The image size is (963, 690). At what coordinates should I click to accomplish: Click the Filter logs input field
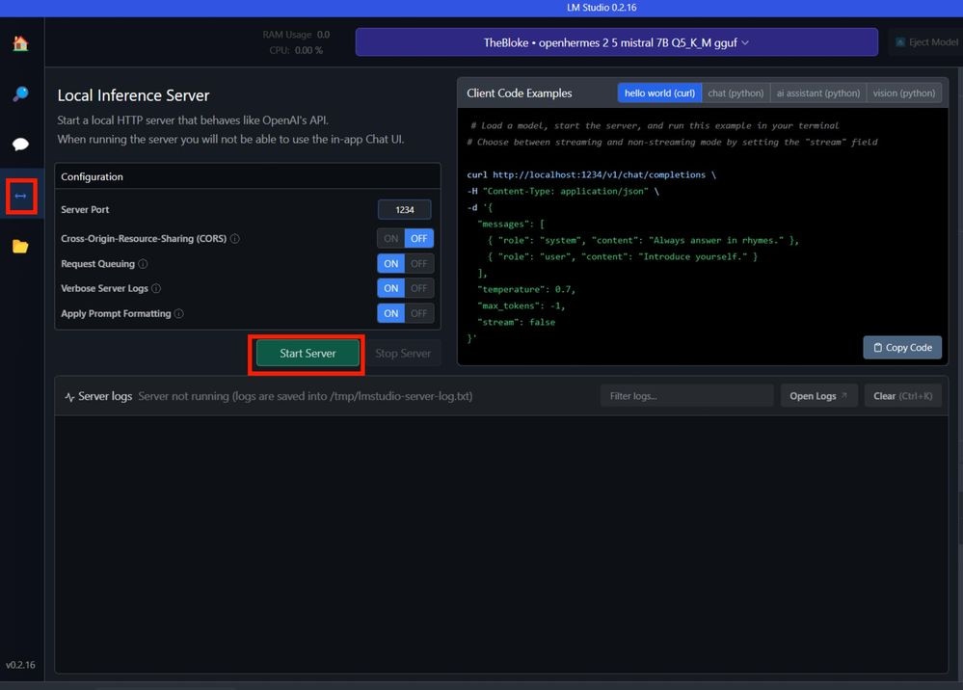click(686, 396)
